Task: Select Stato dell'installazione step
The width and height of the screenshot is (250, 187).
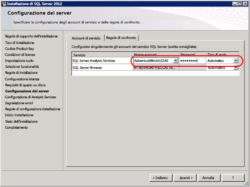Action: (x=21, y=122)
